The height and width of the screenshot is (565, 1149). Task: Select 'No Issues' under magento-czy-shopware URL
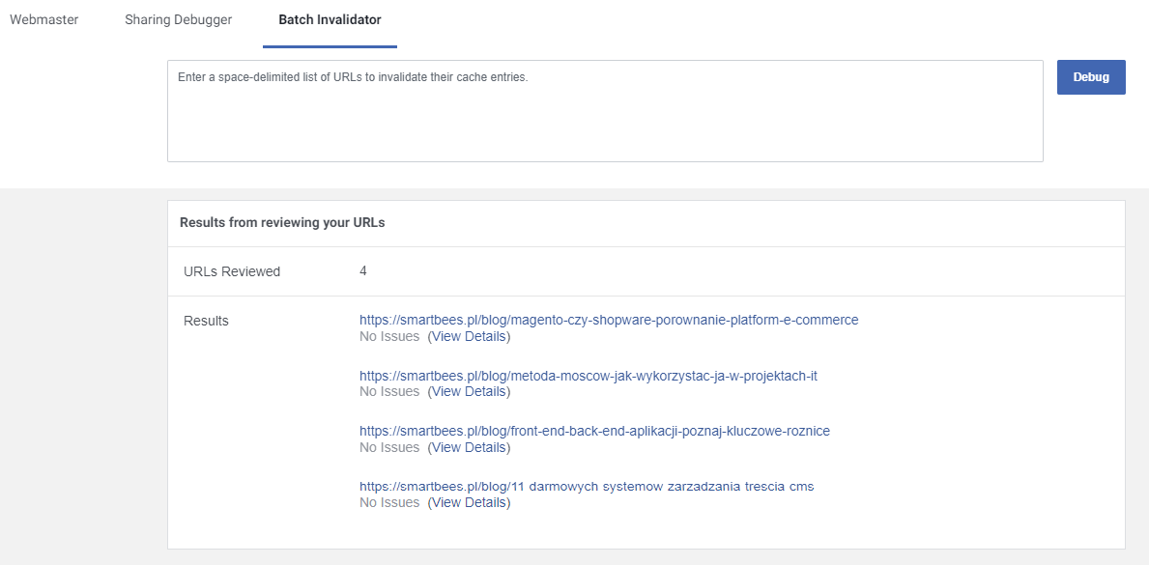[389, 337]
